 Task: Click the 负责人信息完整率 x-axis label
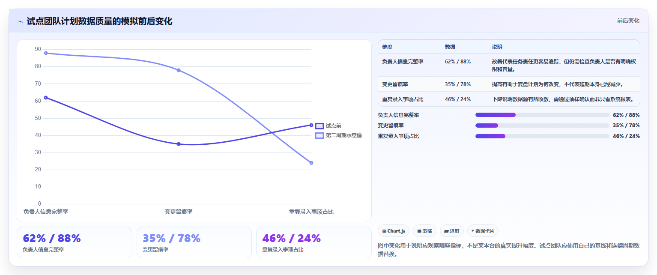(46, 212)
